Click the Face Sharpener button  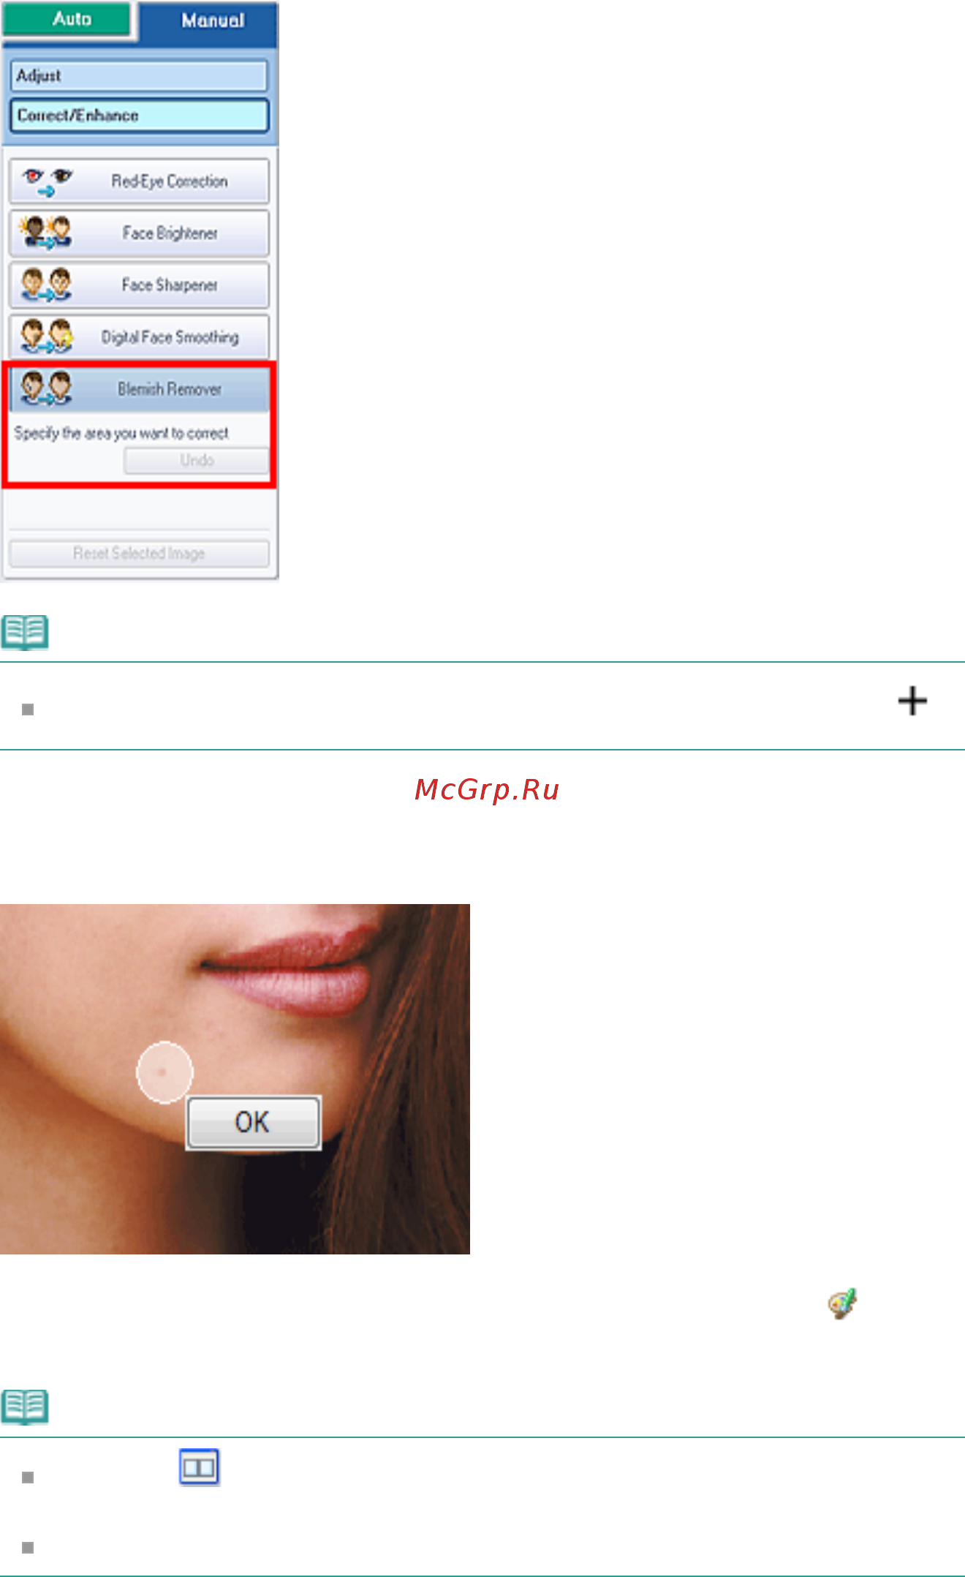(x=139, y=285)
